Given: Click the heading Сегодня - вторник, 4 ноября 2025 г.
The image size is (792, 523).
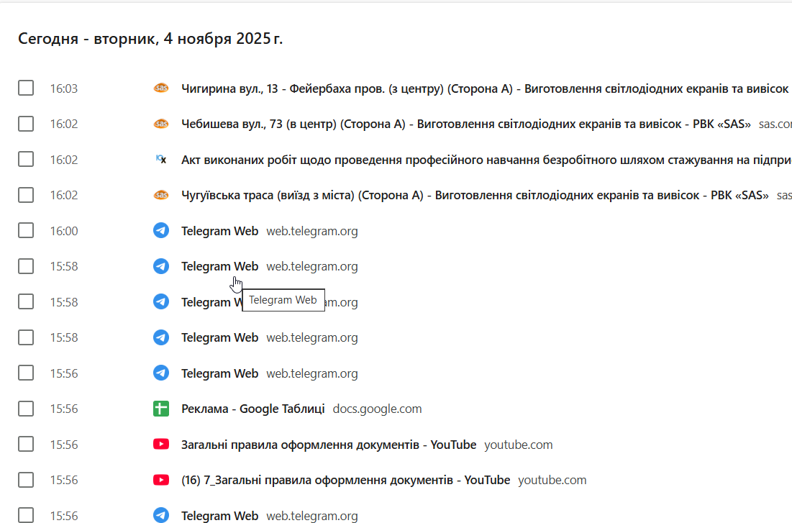Looking at the screenshot, I should (x=150, y=38).
